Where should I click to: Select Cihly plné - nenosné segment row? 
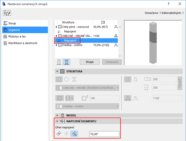[x=86, y=27]
